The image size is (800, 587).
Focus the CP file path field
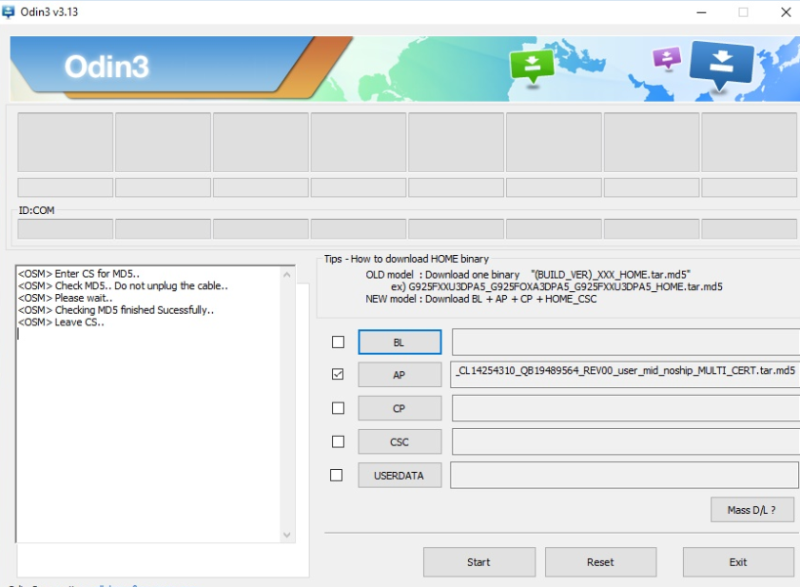click(626, 408)
